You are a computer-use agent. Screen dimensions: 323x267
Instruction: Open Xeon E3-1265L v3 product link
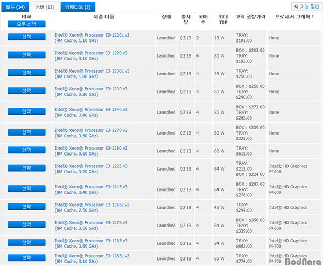coord(92,207)
